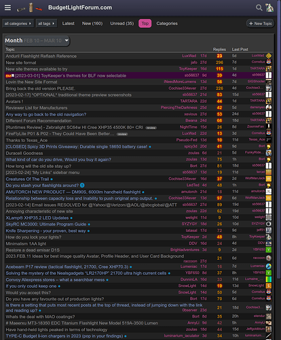Expand the all categories dropdown
The width and height of the screenshot is (281, 340).
[x=18, y=24]
